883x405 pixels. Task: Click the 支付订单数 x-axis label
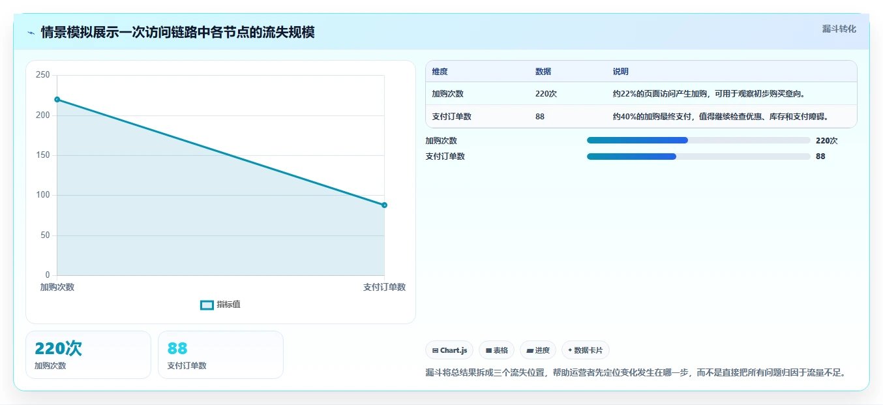tap(384, 287)
